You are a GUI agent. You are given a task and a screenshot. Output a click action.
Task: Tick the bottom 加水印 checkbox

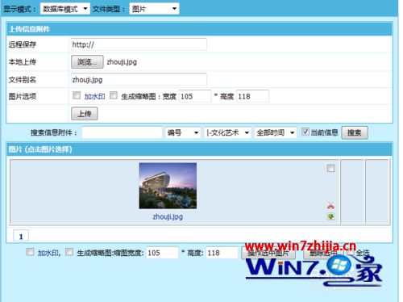tap(30, 252)
